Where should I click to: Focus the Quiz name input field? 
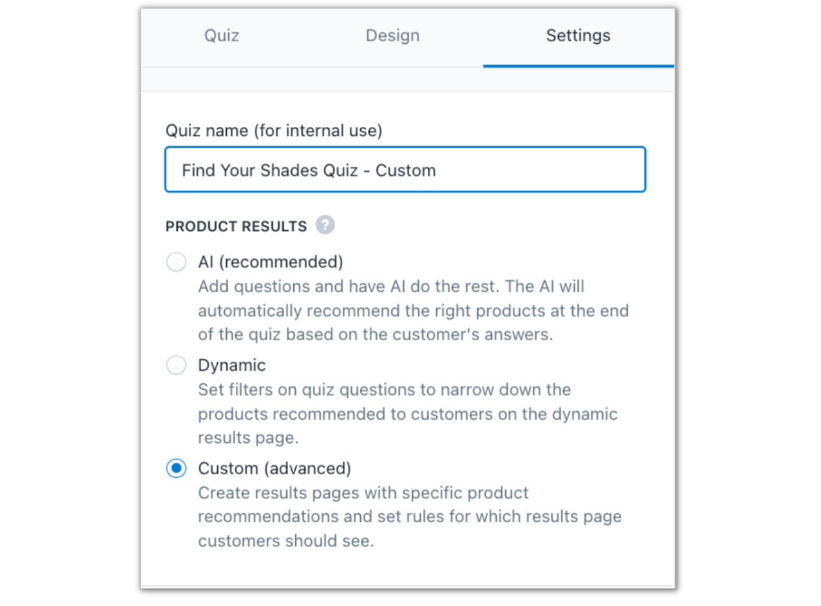[x=405, y=170]
